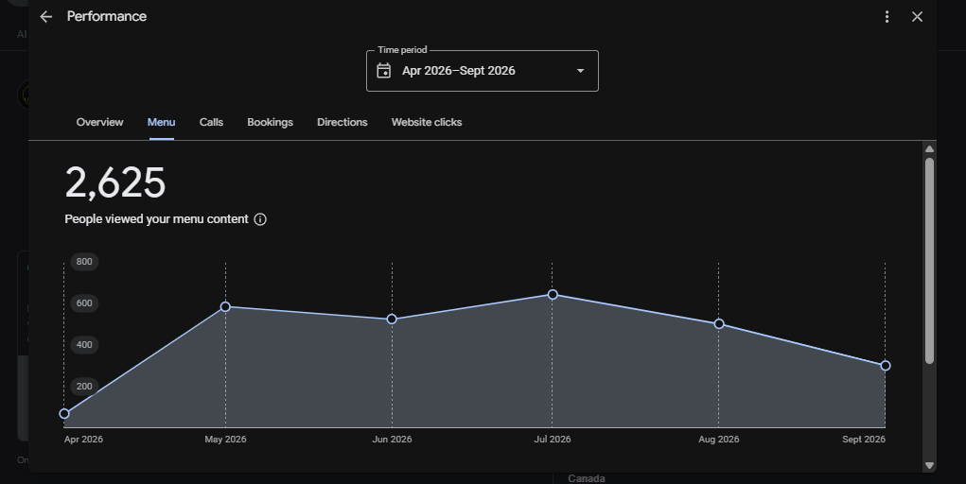The width and height of the screenshot is (966, 484).
Task: Click the calendar icon in Time period
Action: tap(384, 71)
